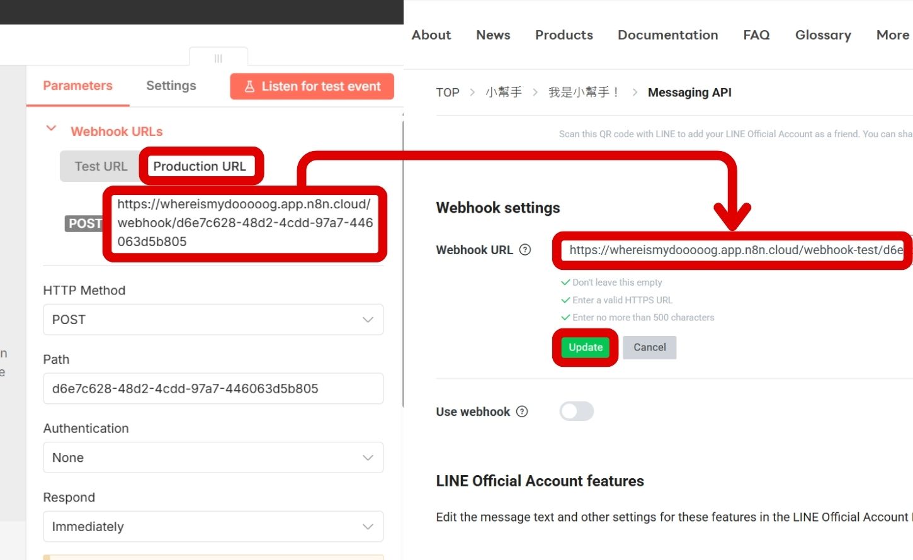Open the HTTP Method dropdown
This screenshot has width=913, height=560.
pos(213,320)
